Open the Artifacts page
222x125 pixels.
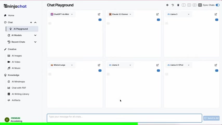pos(16,100)
